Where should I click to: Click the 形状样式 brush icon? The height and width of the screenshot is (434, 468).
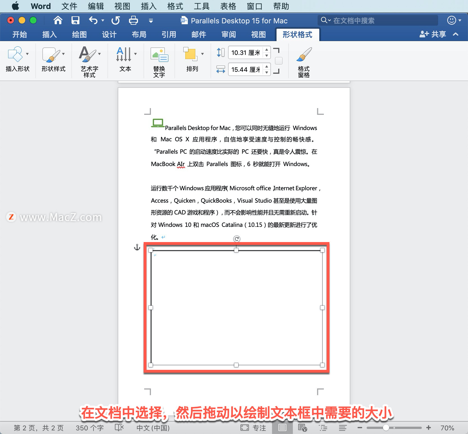point(51,54)
